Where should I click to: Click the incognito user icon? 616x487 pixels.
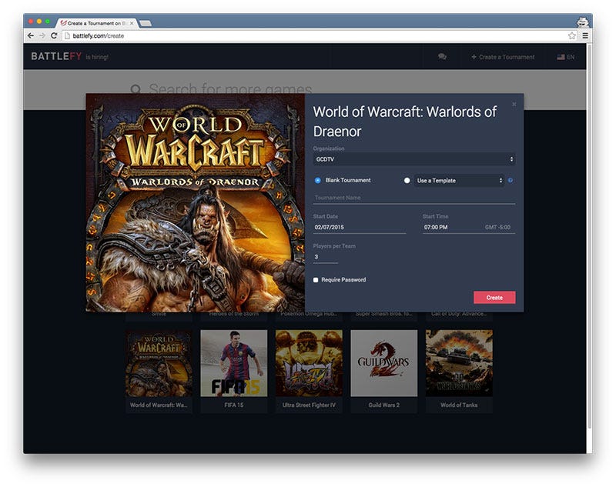point(583,22)
